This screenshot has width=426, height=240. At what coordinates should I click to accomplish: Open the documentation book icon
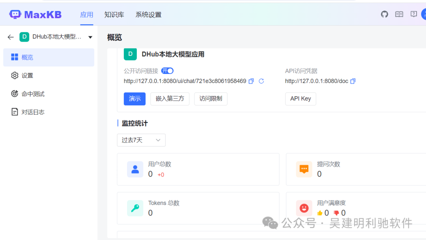399,14
